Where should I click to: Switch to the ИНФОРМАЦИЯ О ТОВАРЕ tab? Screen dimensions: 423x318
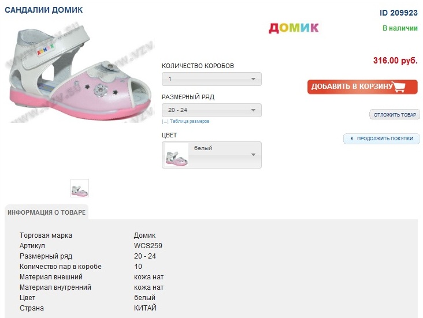point(47,212)
